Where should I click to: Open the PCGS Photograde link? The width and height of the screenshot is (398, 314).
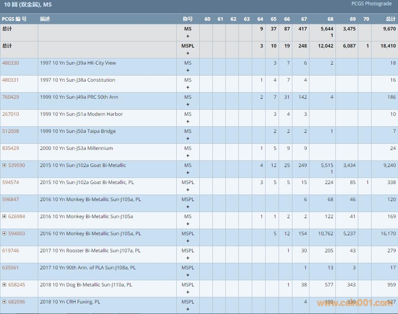coord(371,4)
